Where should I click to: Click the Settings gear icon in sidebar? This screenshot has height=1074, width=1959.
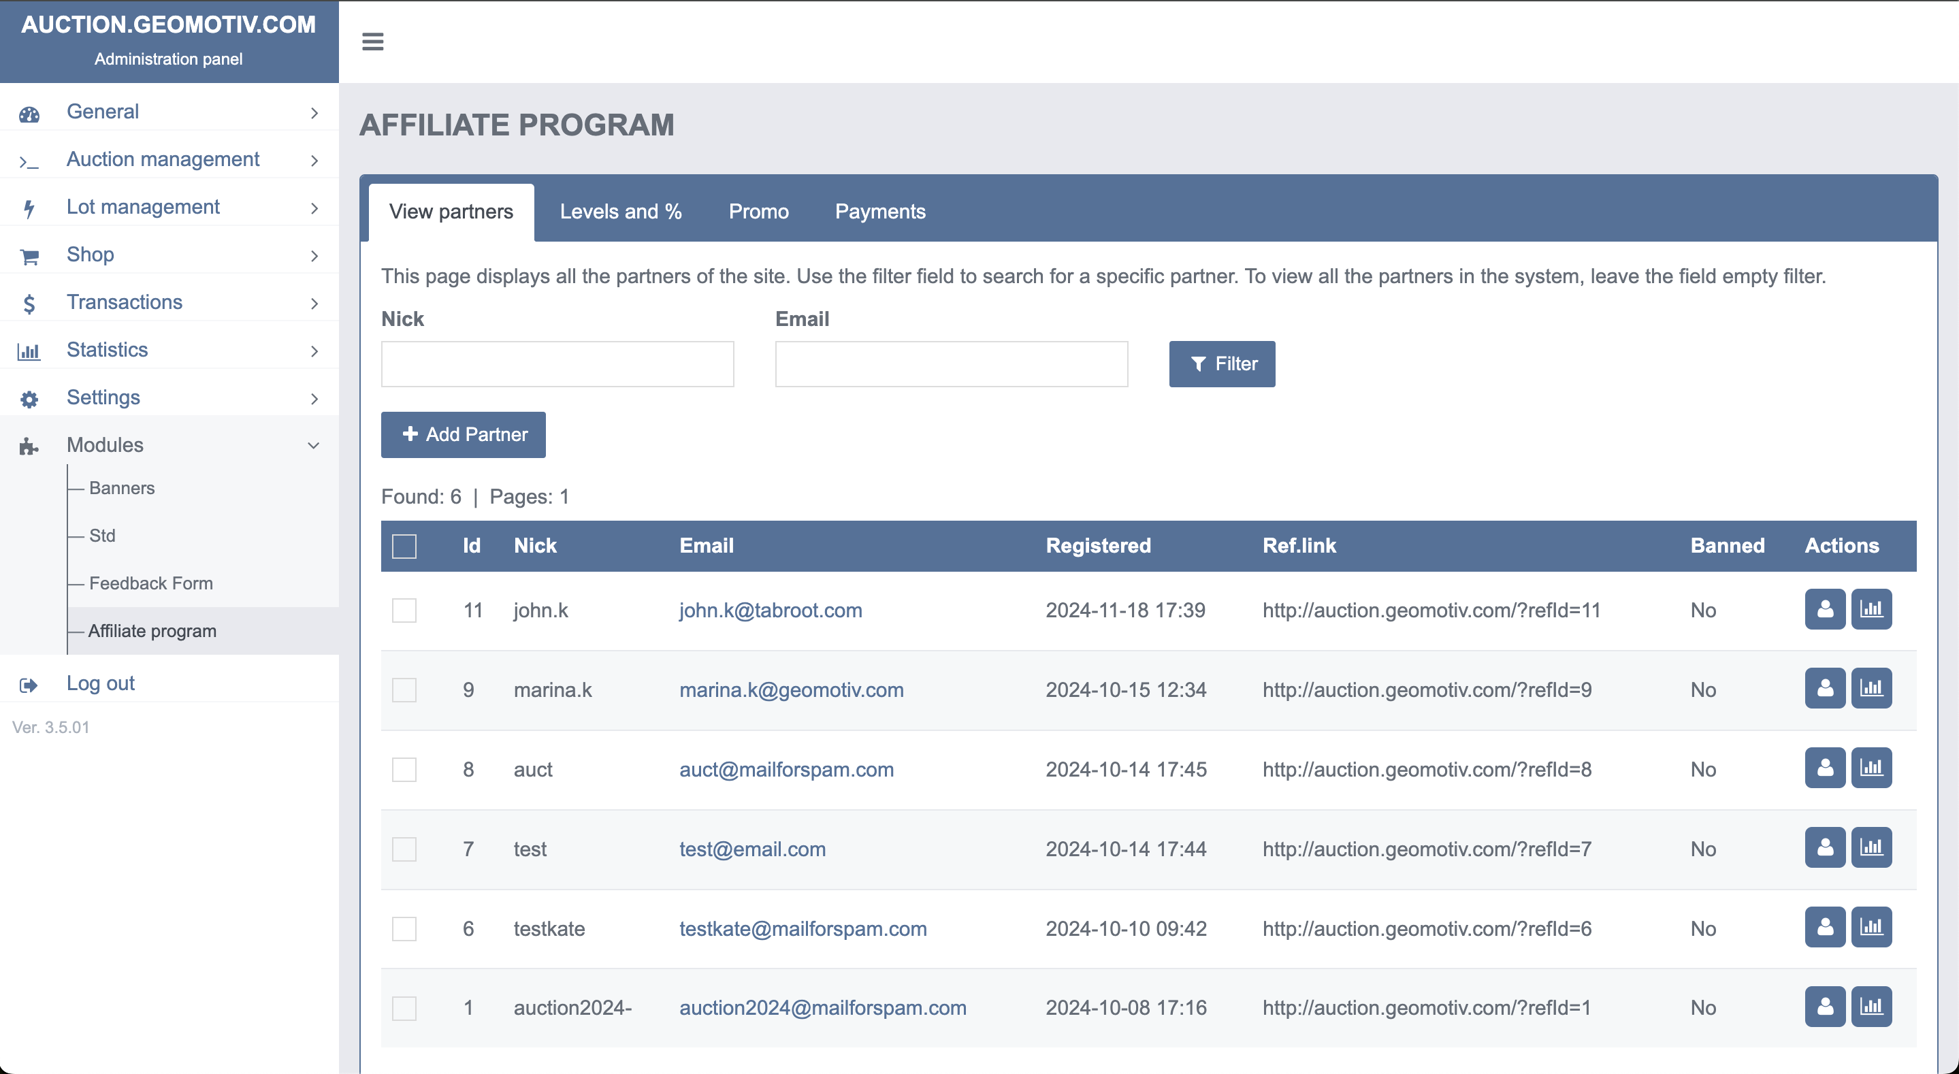click(x=29, y=400)
